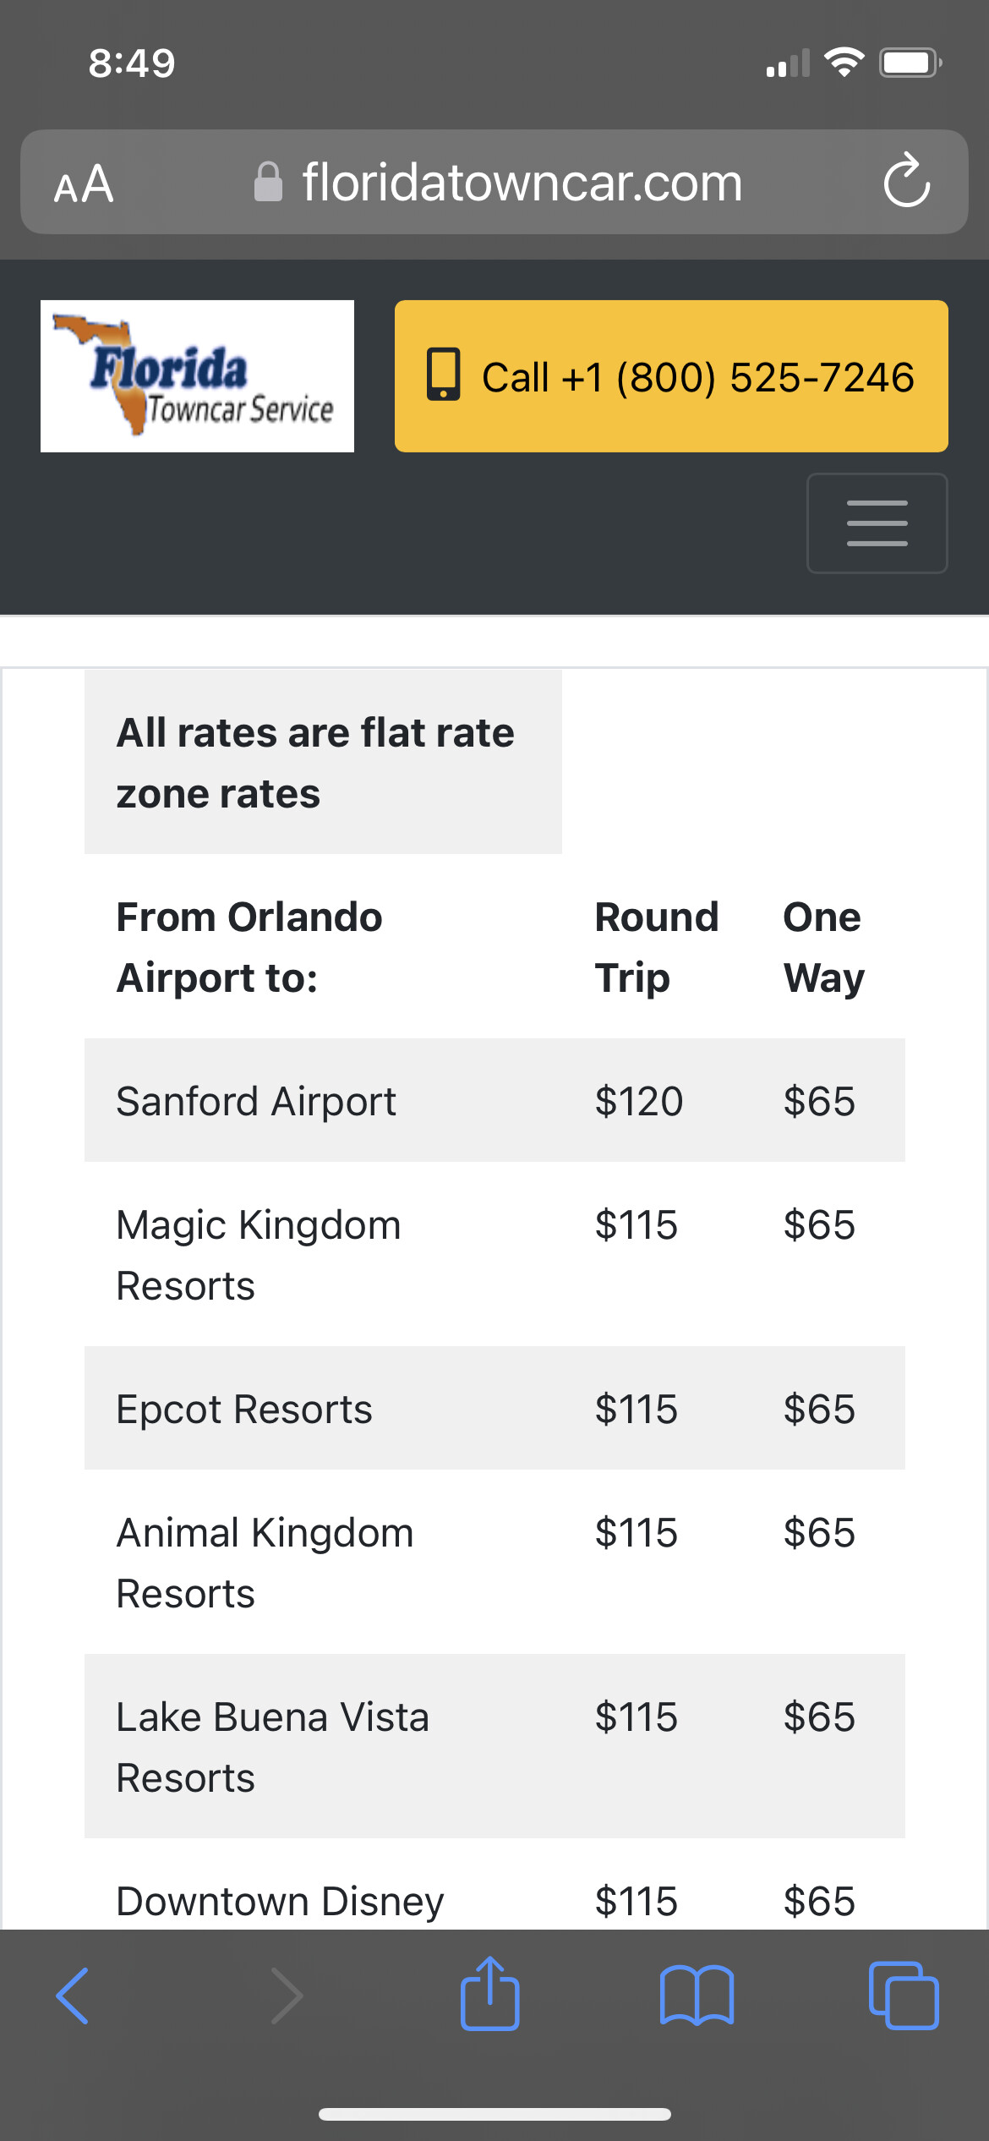Tap the Lake Buena Vista Resorts row
The image size is (989, 2141).
(x=494, y=1746)
